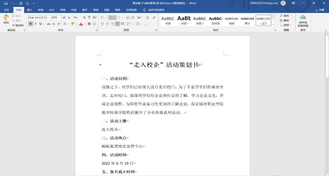329x176 pixels.
Task: Open the 布局 (Layout) ribbon tab
Action: click(x=63, y=10)
